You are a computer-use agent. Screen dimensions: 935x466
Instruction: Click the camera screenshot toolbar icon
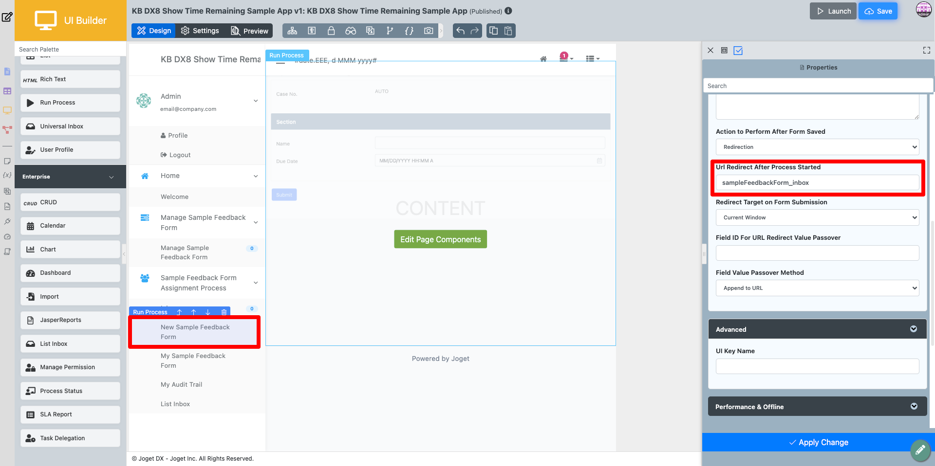[429, 31]
